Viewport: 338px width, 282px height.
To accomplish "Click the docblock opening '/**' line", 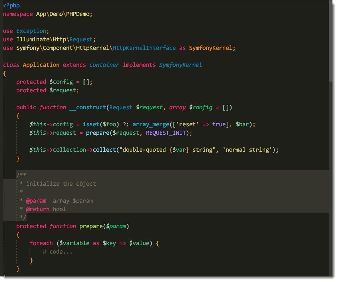I will point(21,175).
